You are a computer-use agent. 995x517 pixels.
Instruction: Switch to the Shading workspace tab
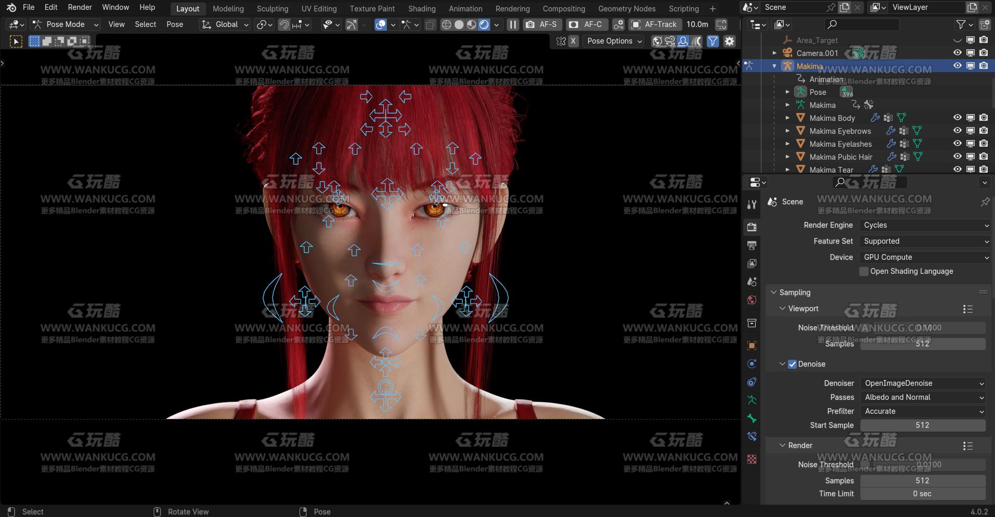coord(422,9)
